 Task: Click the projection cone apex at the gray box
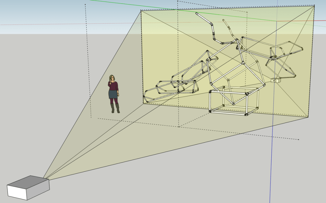pyautogui.click(x=44, y=178)
